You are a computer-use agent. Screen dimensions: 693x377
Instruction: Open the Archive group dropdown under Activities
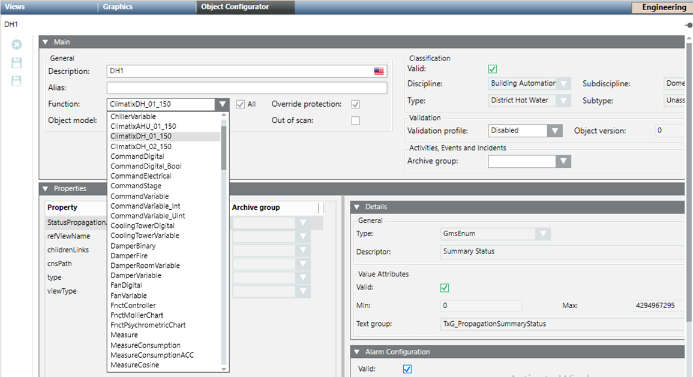[x=562, y=161]
